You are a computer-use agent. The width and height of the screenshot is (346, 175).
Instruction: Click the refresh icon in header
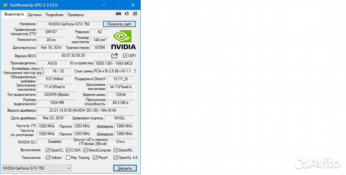pos(127,13)
